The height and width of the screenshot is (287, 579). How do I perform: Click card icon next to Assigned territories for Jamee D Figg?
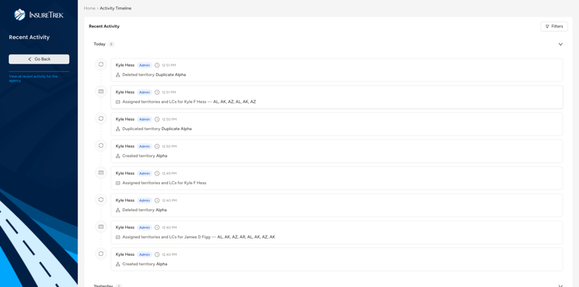pyautogui.click(x=118, y=237)
